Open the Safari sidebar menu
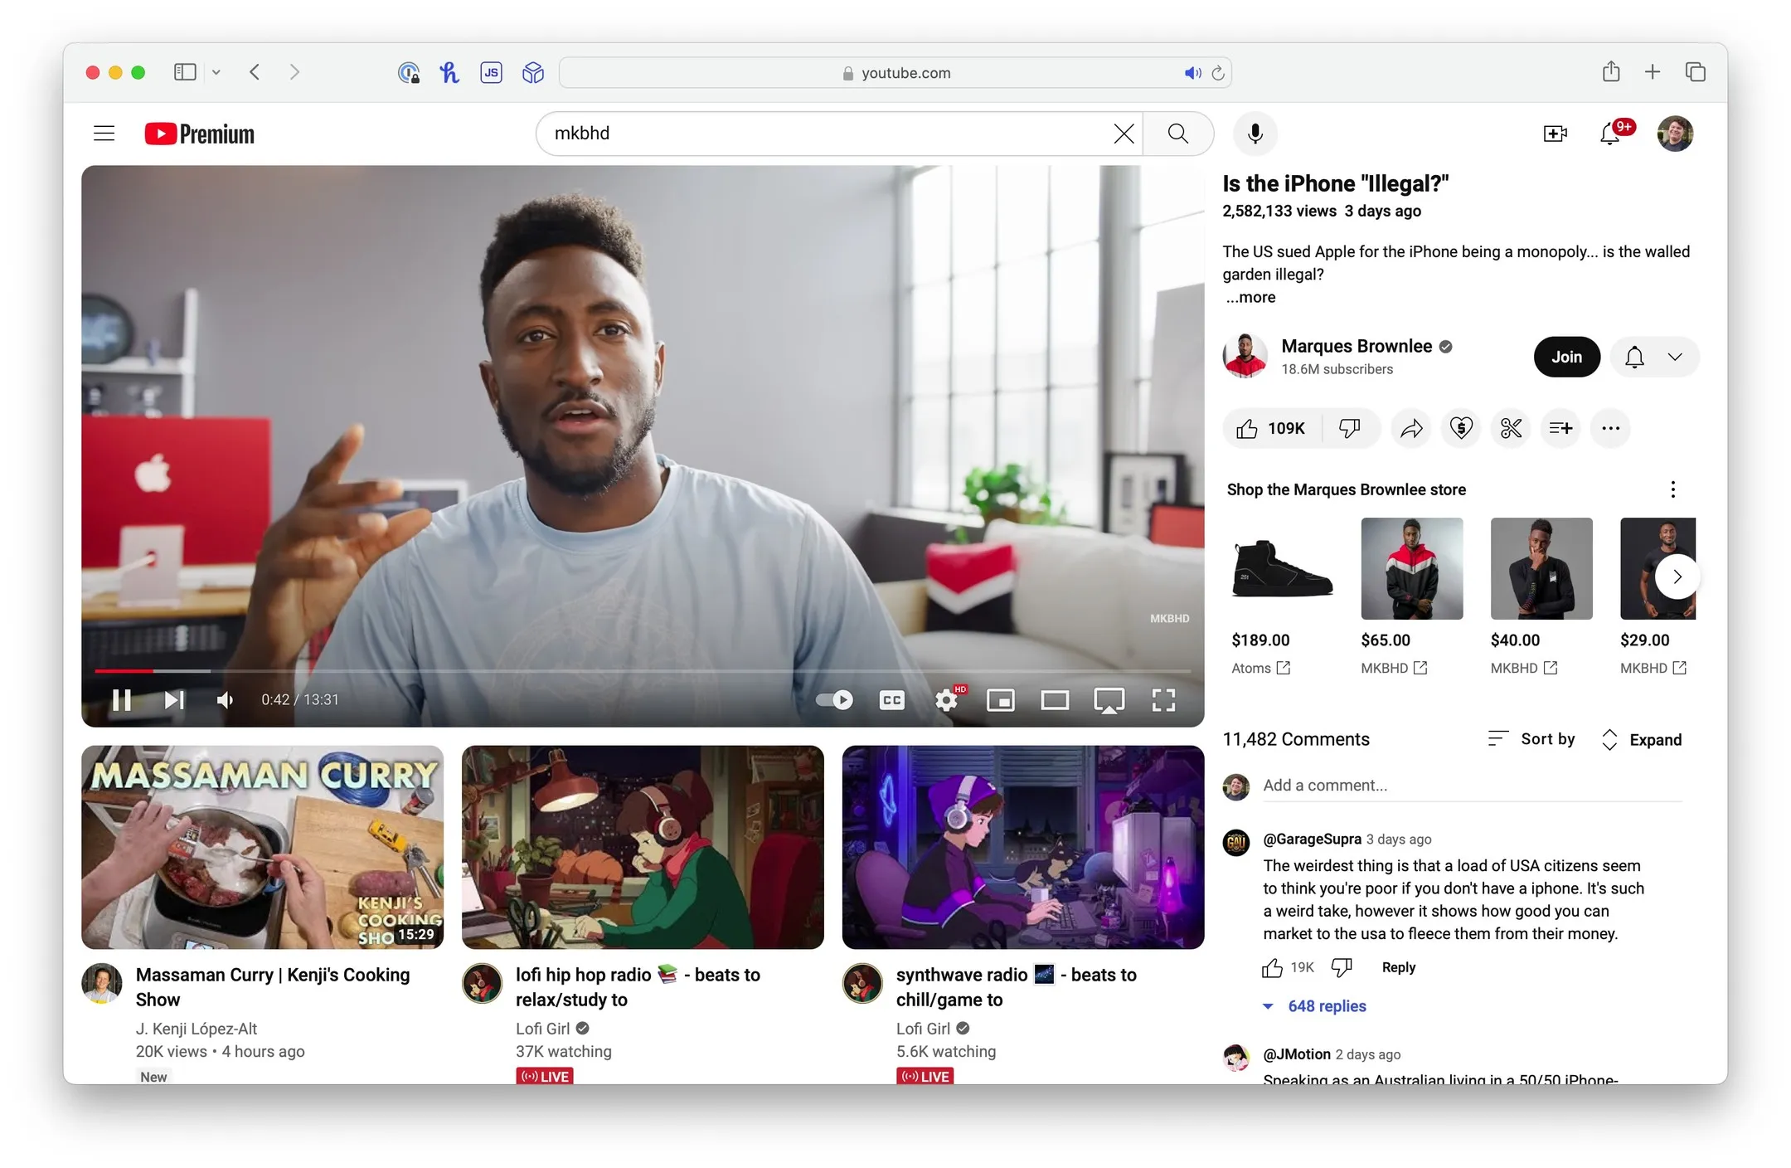This screenshot has width=1791, height=1168. coord(184,72)
